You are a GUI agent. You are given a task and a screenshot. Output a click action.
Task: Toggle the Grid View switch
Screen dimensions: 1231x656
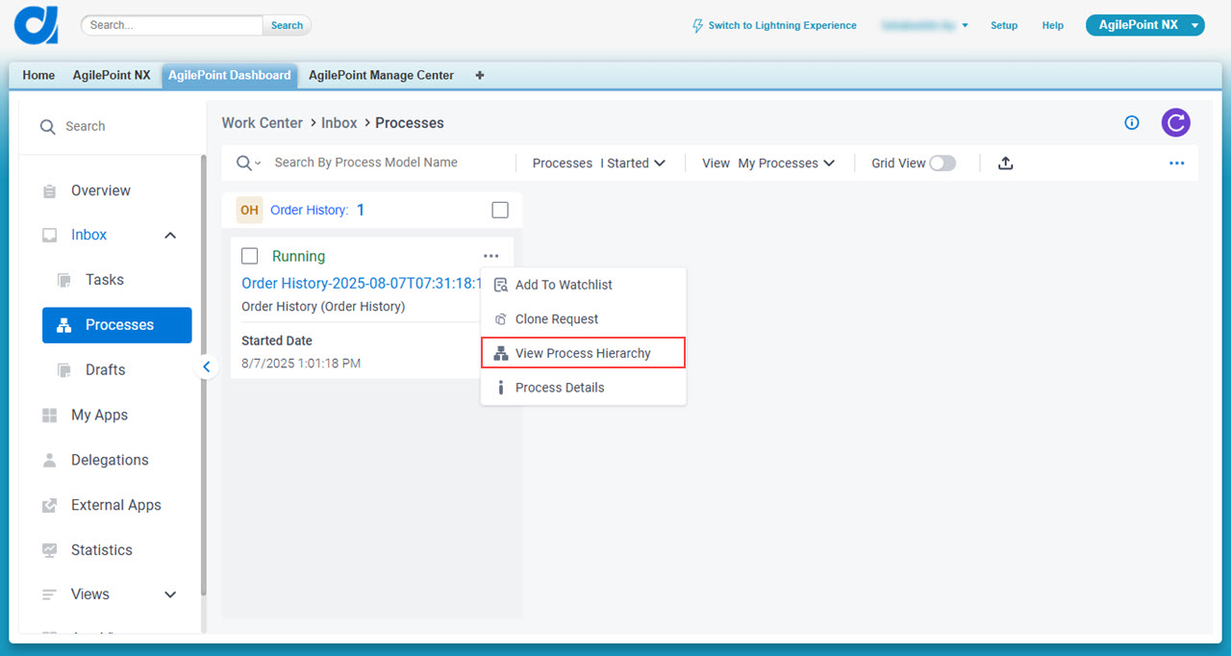(942, 164)
